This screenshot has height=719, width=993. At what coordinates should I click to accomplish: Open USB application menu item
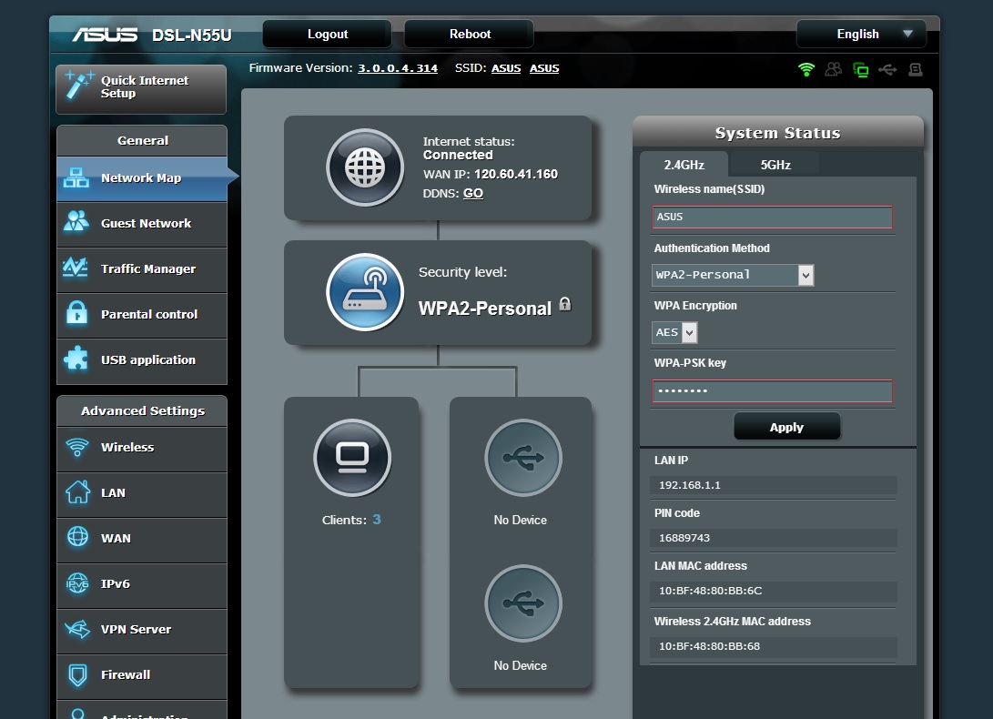pyautogui.click(x=142, y=361)
